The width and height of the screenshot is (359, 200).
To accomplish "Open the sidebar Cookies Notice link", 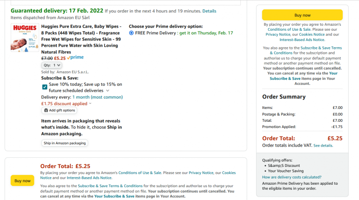I will [x=312, y=34].
